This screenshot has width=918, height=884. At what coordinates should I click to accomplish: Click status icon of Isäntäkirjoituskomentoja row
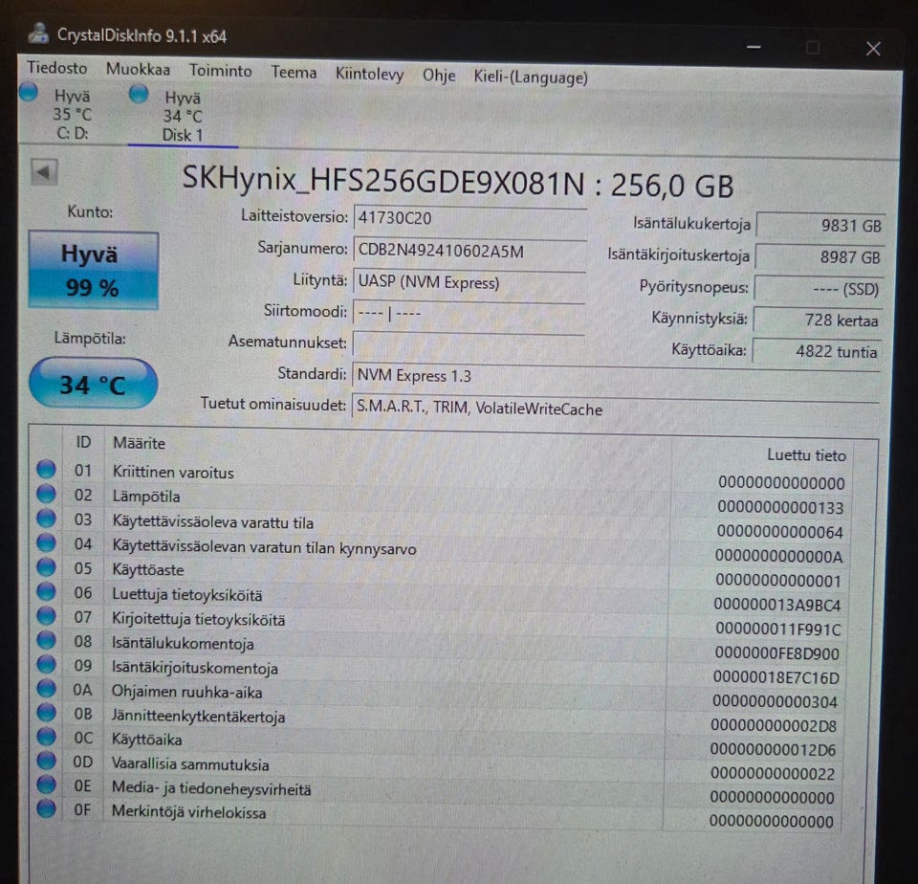click(x=46, y=664)
